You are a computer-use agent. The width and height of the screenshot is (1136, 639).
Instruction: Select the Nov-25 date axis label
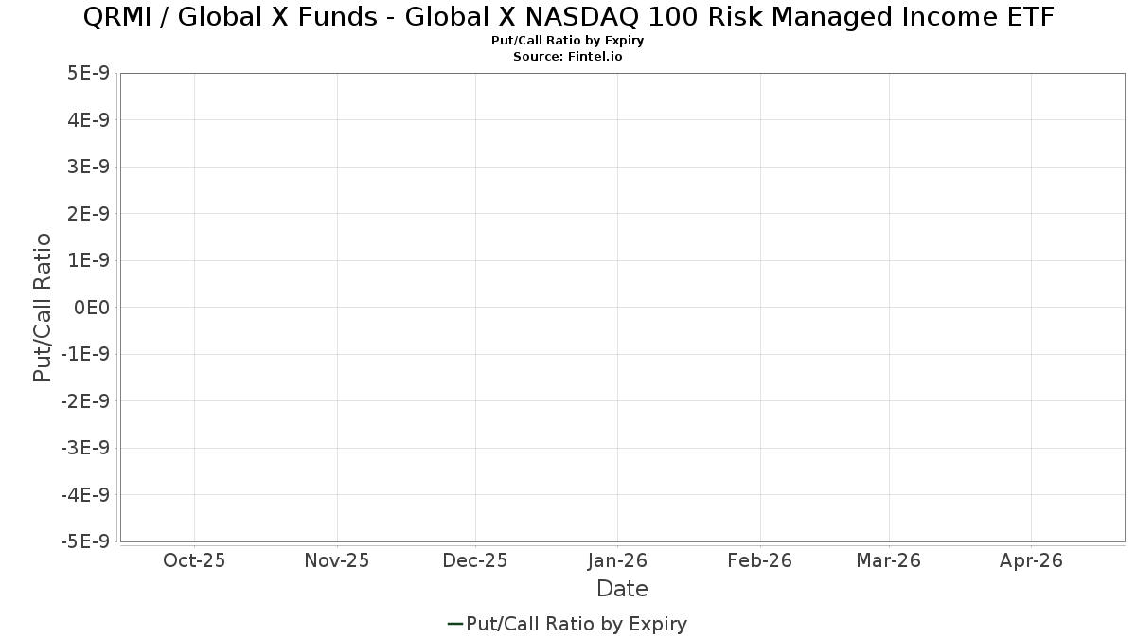[x=337, y=560]
